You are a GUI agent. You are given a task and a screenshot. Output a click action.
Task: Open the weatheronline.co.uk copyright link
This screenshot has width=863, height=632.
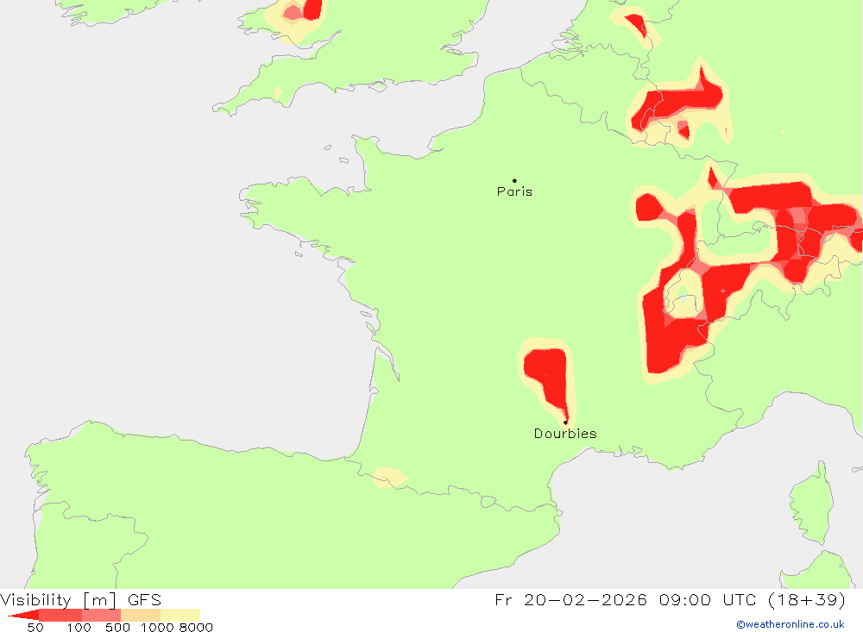[791, 624]
